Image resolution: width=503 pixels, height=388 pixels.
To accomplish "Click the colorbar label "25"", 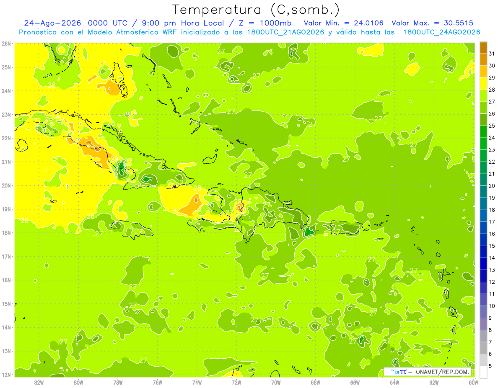I will [x=492, y=126].
